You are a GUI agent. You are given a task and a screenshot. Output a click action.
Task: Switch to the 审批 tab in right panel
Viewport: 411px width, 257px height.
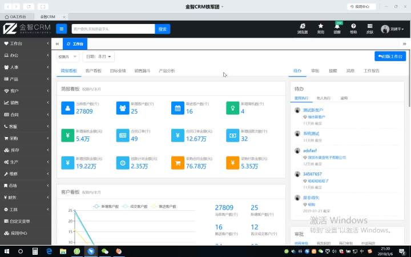(315, 71)
